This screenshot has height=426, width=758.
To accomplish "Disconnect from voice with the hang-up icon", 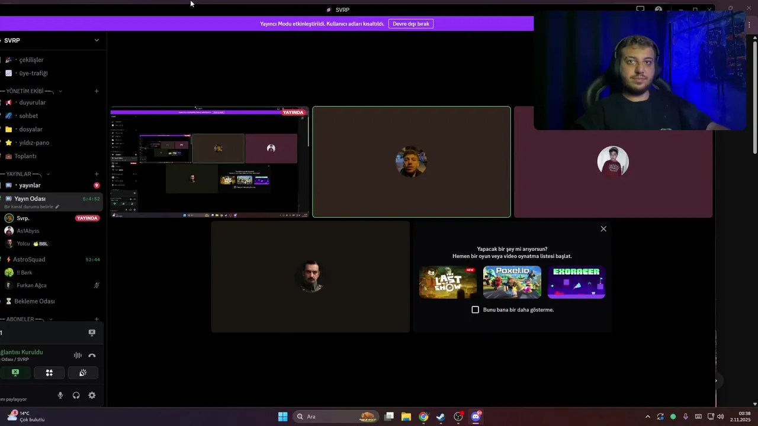I will [x=92, y=356].
